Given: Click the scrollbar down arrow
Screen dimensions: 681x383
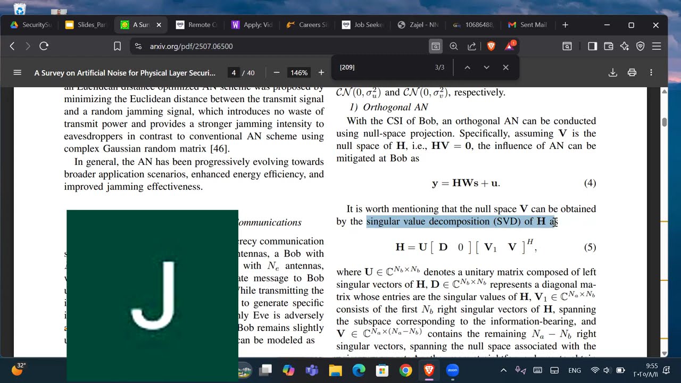Looking at the screenshot, I should 664,353.
